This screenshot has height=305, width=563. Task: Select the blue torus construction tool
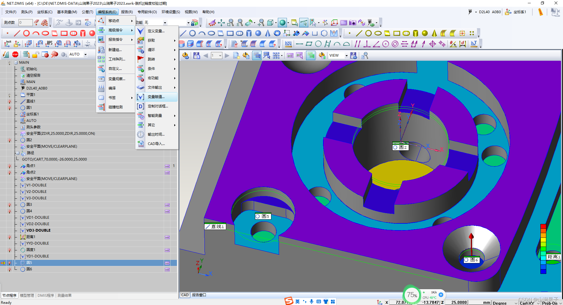point(277,33)
